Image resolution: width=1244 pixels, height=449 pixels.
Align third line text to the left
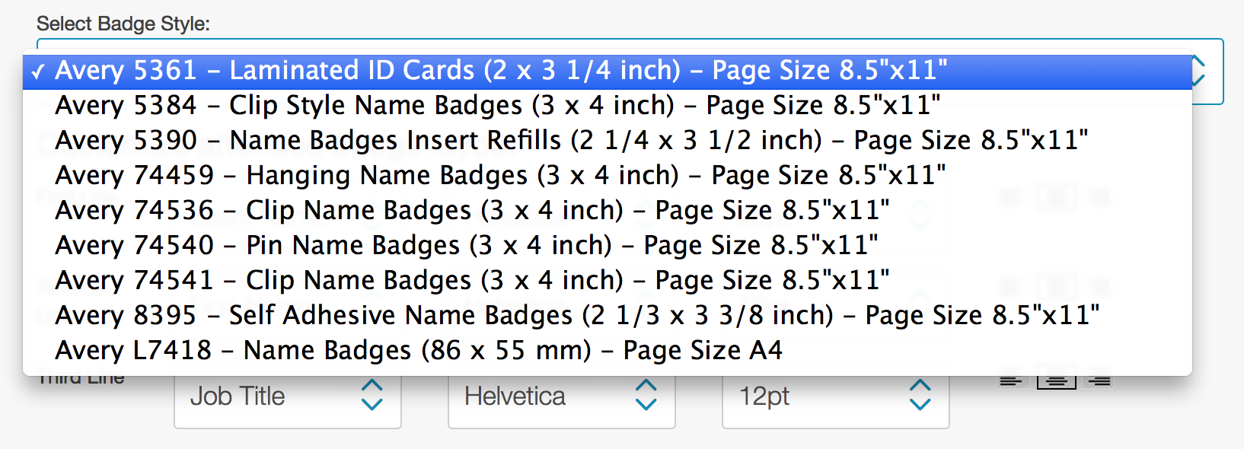coord(1011,380)
